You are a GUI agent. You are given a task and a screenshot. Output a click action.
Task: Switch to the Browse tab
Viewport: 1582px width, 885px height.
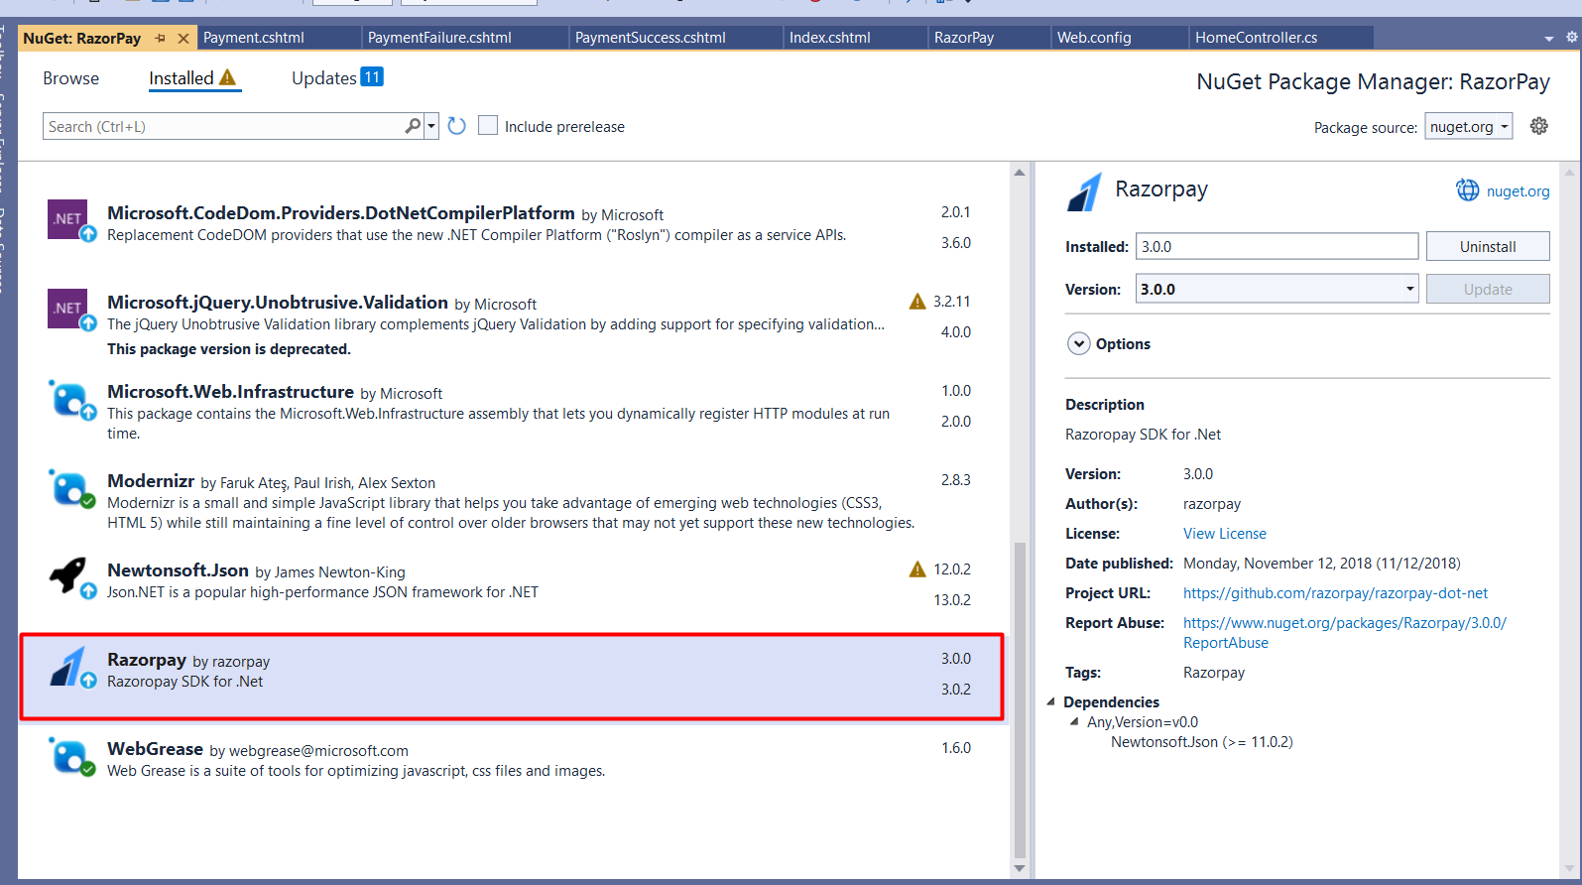70,78
